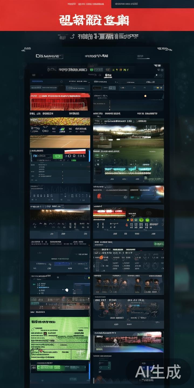Click the green button beside the red-white flag
The image size is (194, 388).
tap(57, 156)
